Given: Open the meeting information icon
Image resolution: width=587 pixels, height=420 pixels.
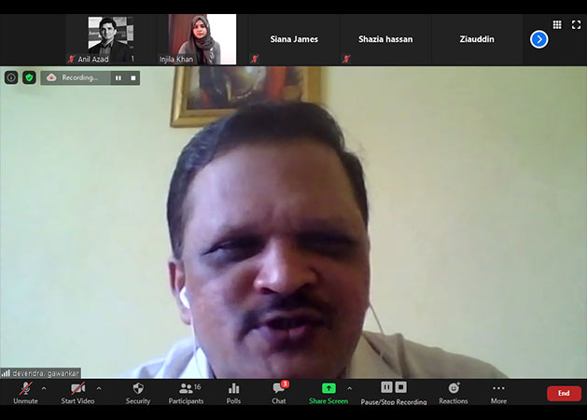Looking at the screenshot, I should (x=11, y=77).
